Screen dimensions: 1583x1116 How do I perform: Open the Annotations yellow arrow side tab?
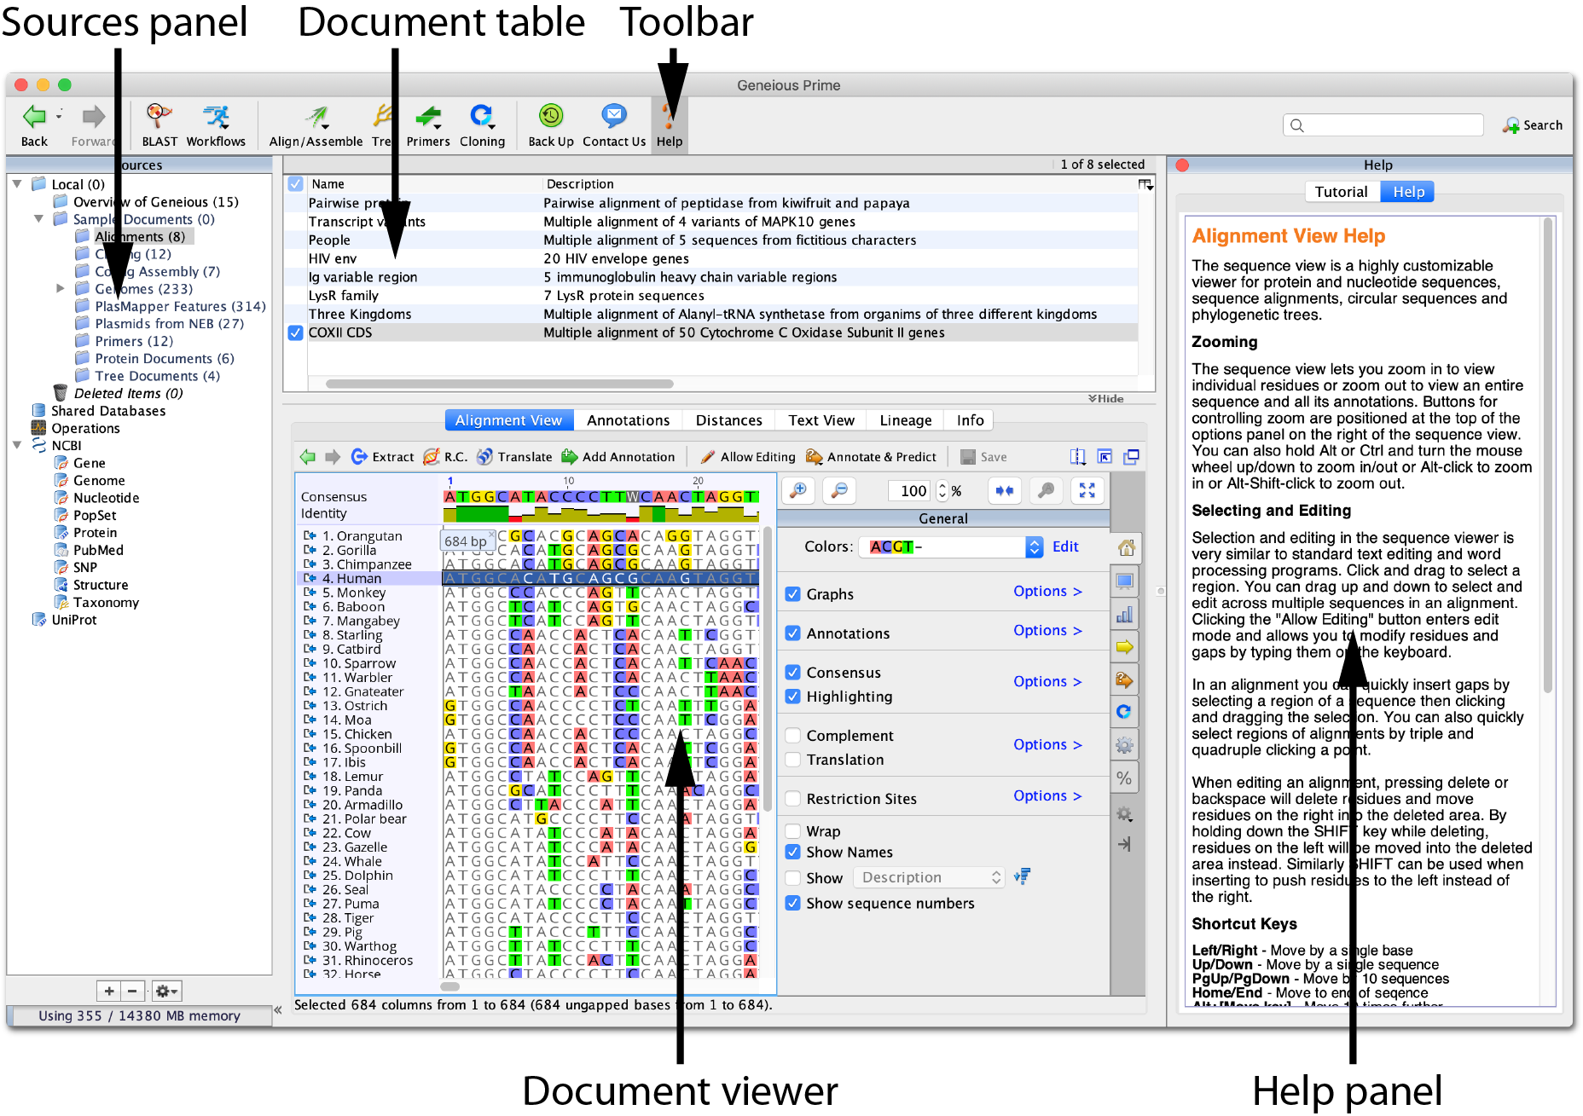click(x=1125, y=647)
